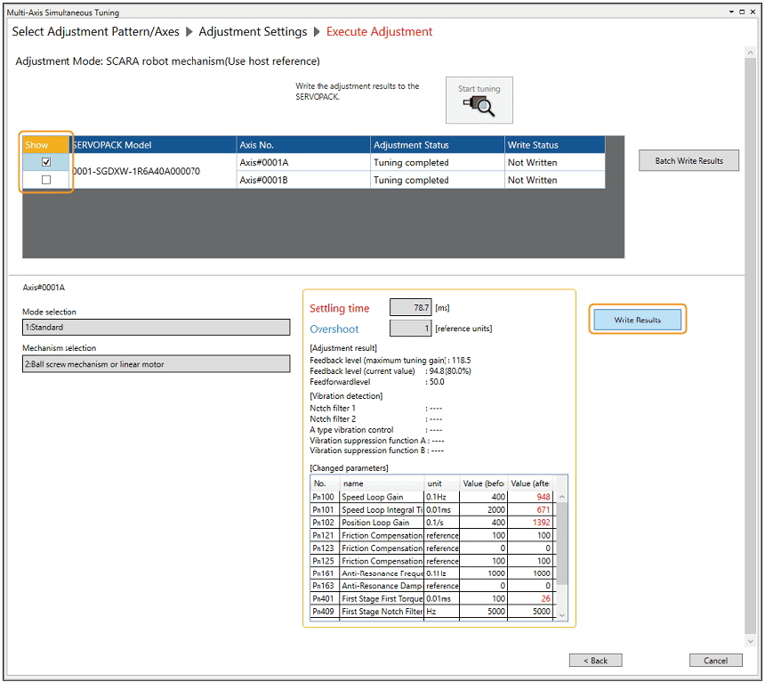The width and height of the screenshot is (765, 682).
Task: Click the Settling time value field
Action: (411, 307)
